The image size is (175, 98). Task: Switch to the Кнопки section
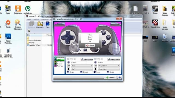click(x=58, y=64)
